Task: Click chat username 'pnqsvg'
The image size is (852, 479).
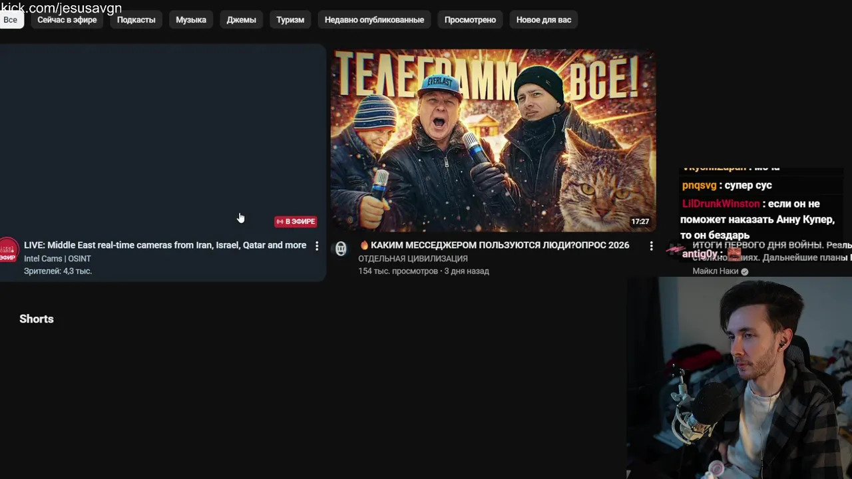Action: click(699, 186)
